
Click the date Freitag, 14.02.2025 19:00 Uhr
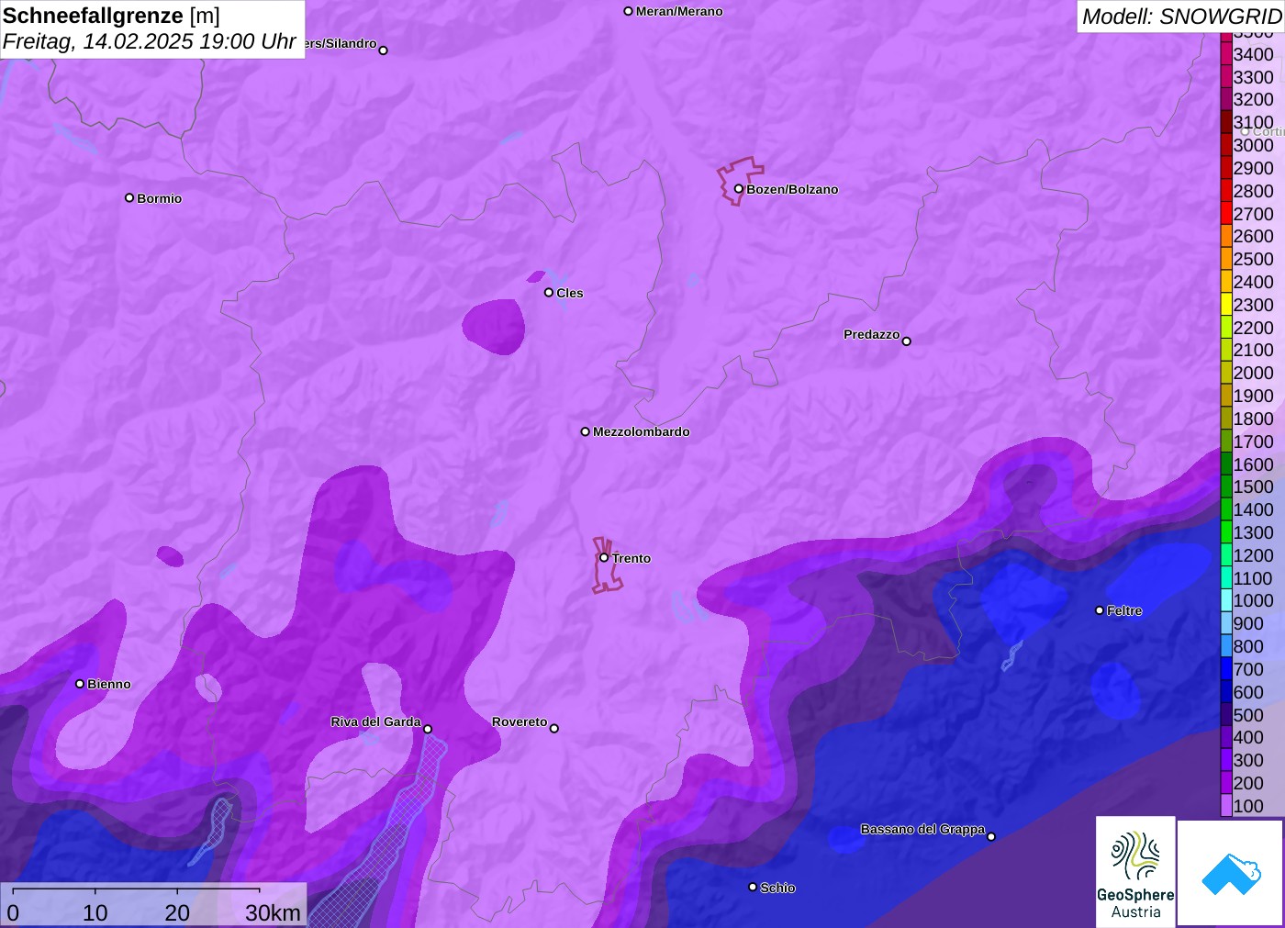tap(150, 41)
